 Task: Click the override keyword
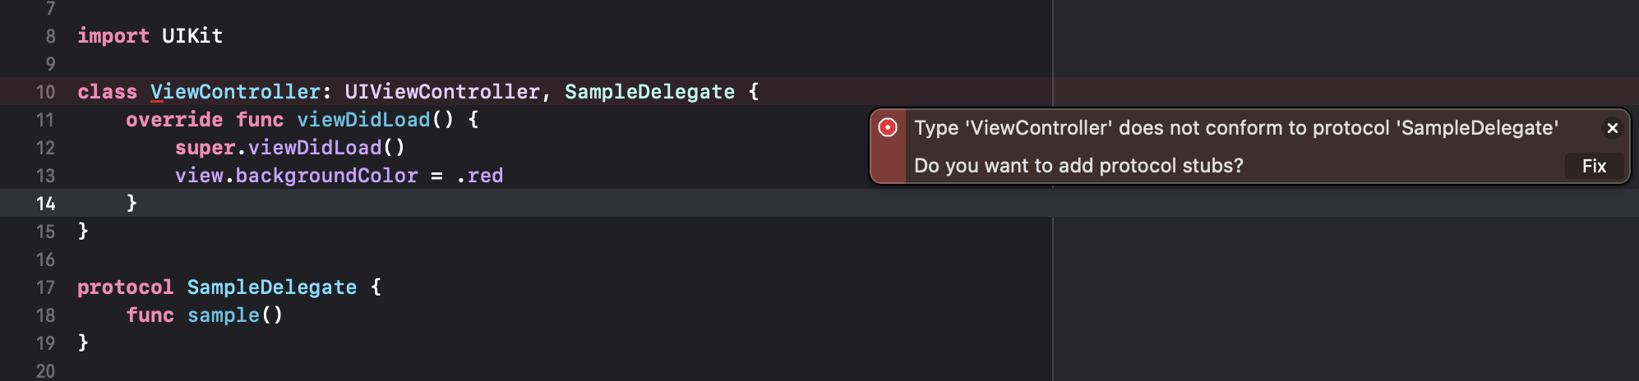pos(174,120)
